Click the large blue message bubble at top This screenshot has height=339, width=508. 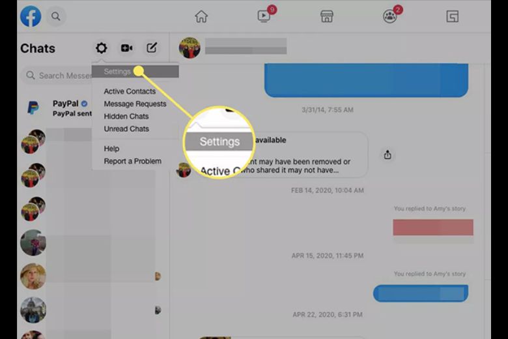tap(366, 80)
